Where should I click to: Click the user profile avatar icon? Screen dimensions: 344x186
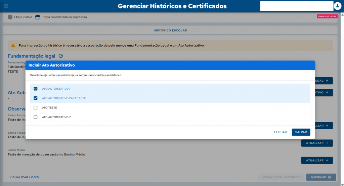pyautogui.click(x=337, y=6)
